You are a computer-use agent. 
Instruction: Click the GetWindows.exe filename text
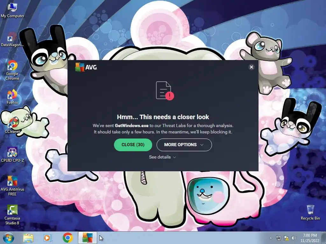point(131,125)
